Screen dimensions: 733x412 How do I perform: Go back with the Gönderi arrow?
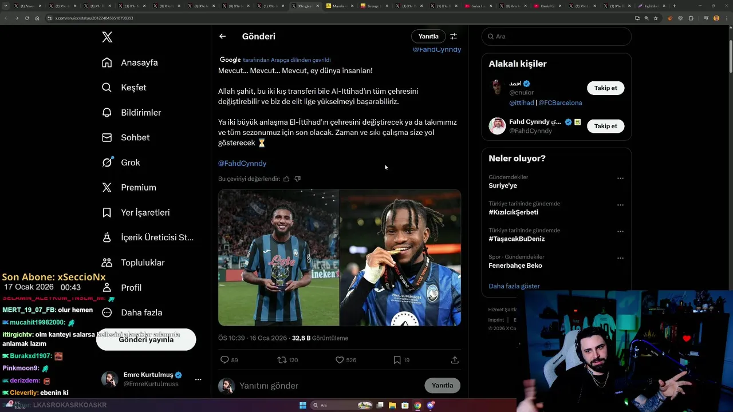(x=223, y=36)
